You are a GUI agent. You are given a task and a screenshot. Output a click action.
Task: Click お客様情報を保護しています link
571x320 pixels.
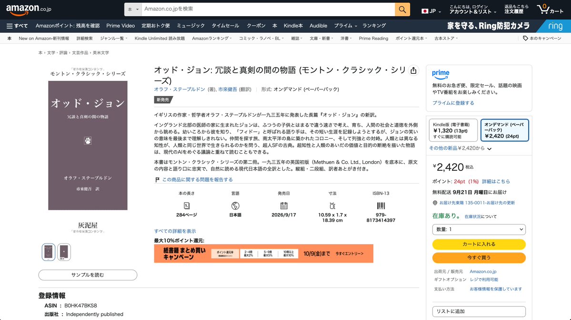click(x=496, y=289)
